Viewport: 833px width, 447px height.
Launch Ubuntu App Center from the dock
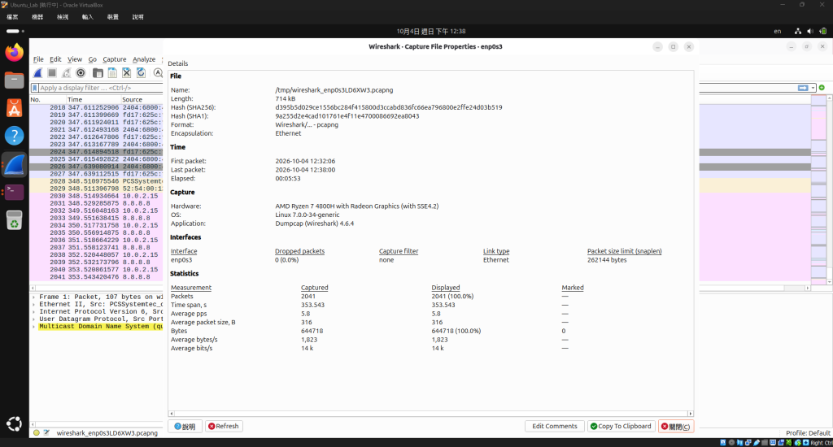15,108
